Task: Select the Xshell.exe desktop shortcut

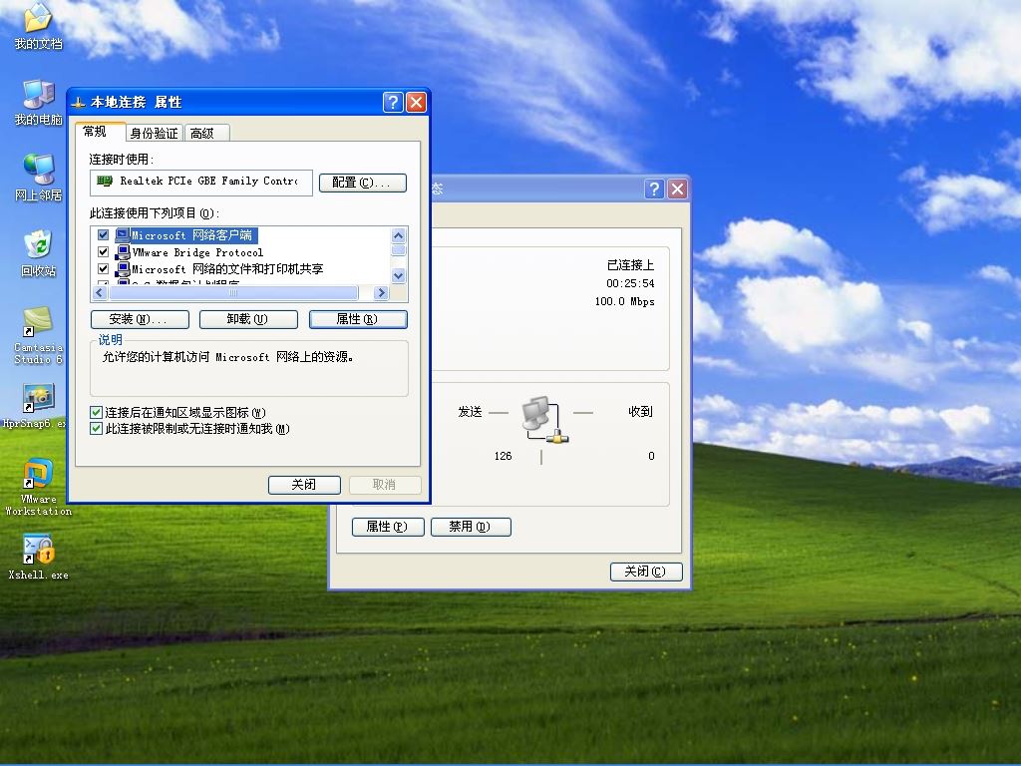Action: (x=38, y=555)
